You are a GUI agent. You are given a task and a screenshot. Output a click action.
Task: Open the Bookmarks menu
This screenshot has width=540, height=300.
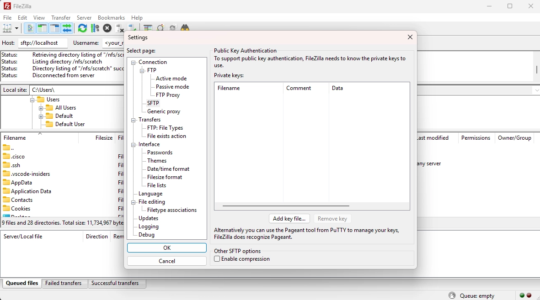click(x=111, y=17)
